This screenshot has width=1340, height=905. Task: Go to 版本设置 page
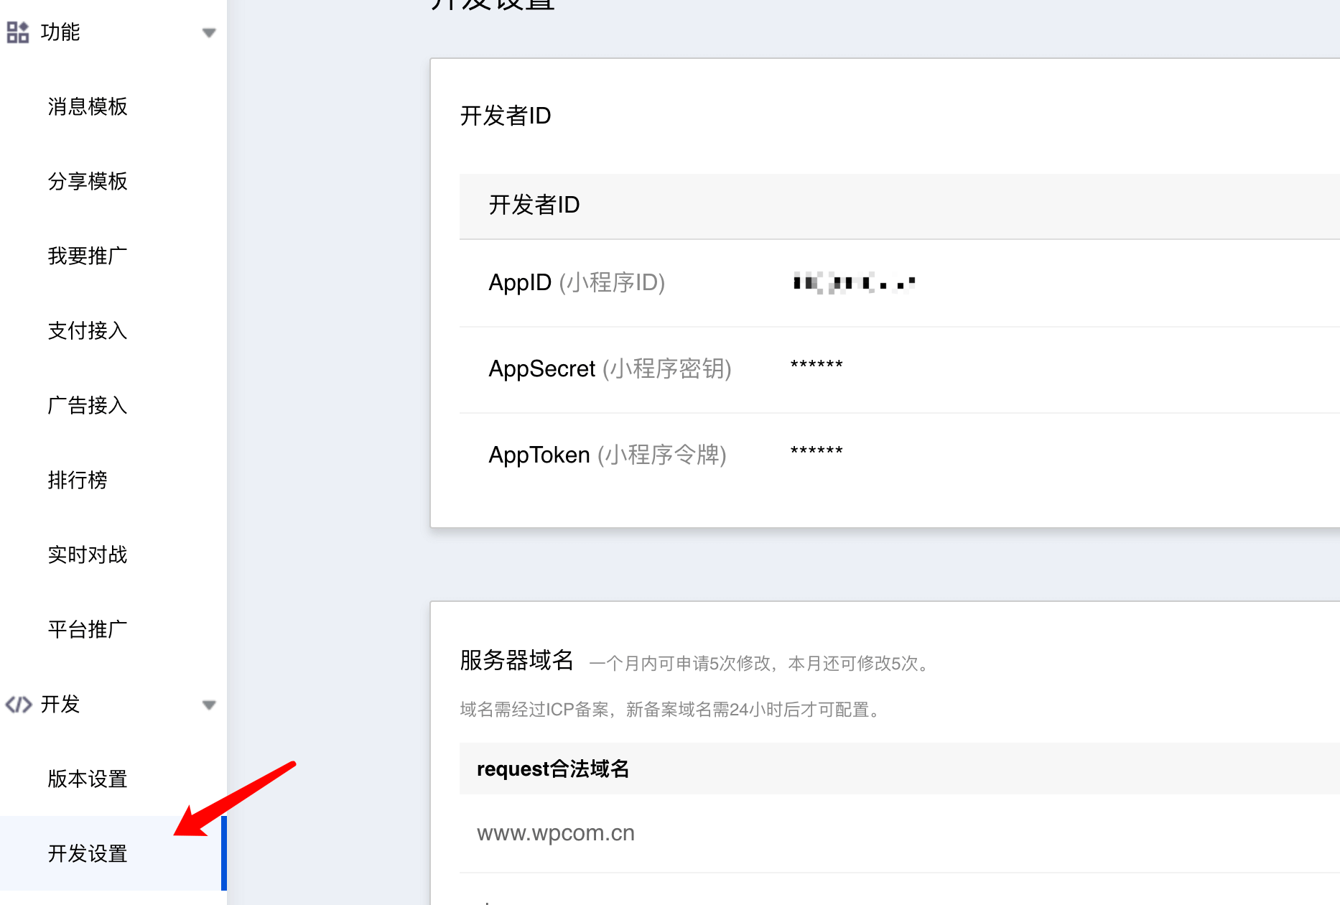88,779
